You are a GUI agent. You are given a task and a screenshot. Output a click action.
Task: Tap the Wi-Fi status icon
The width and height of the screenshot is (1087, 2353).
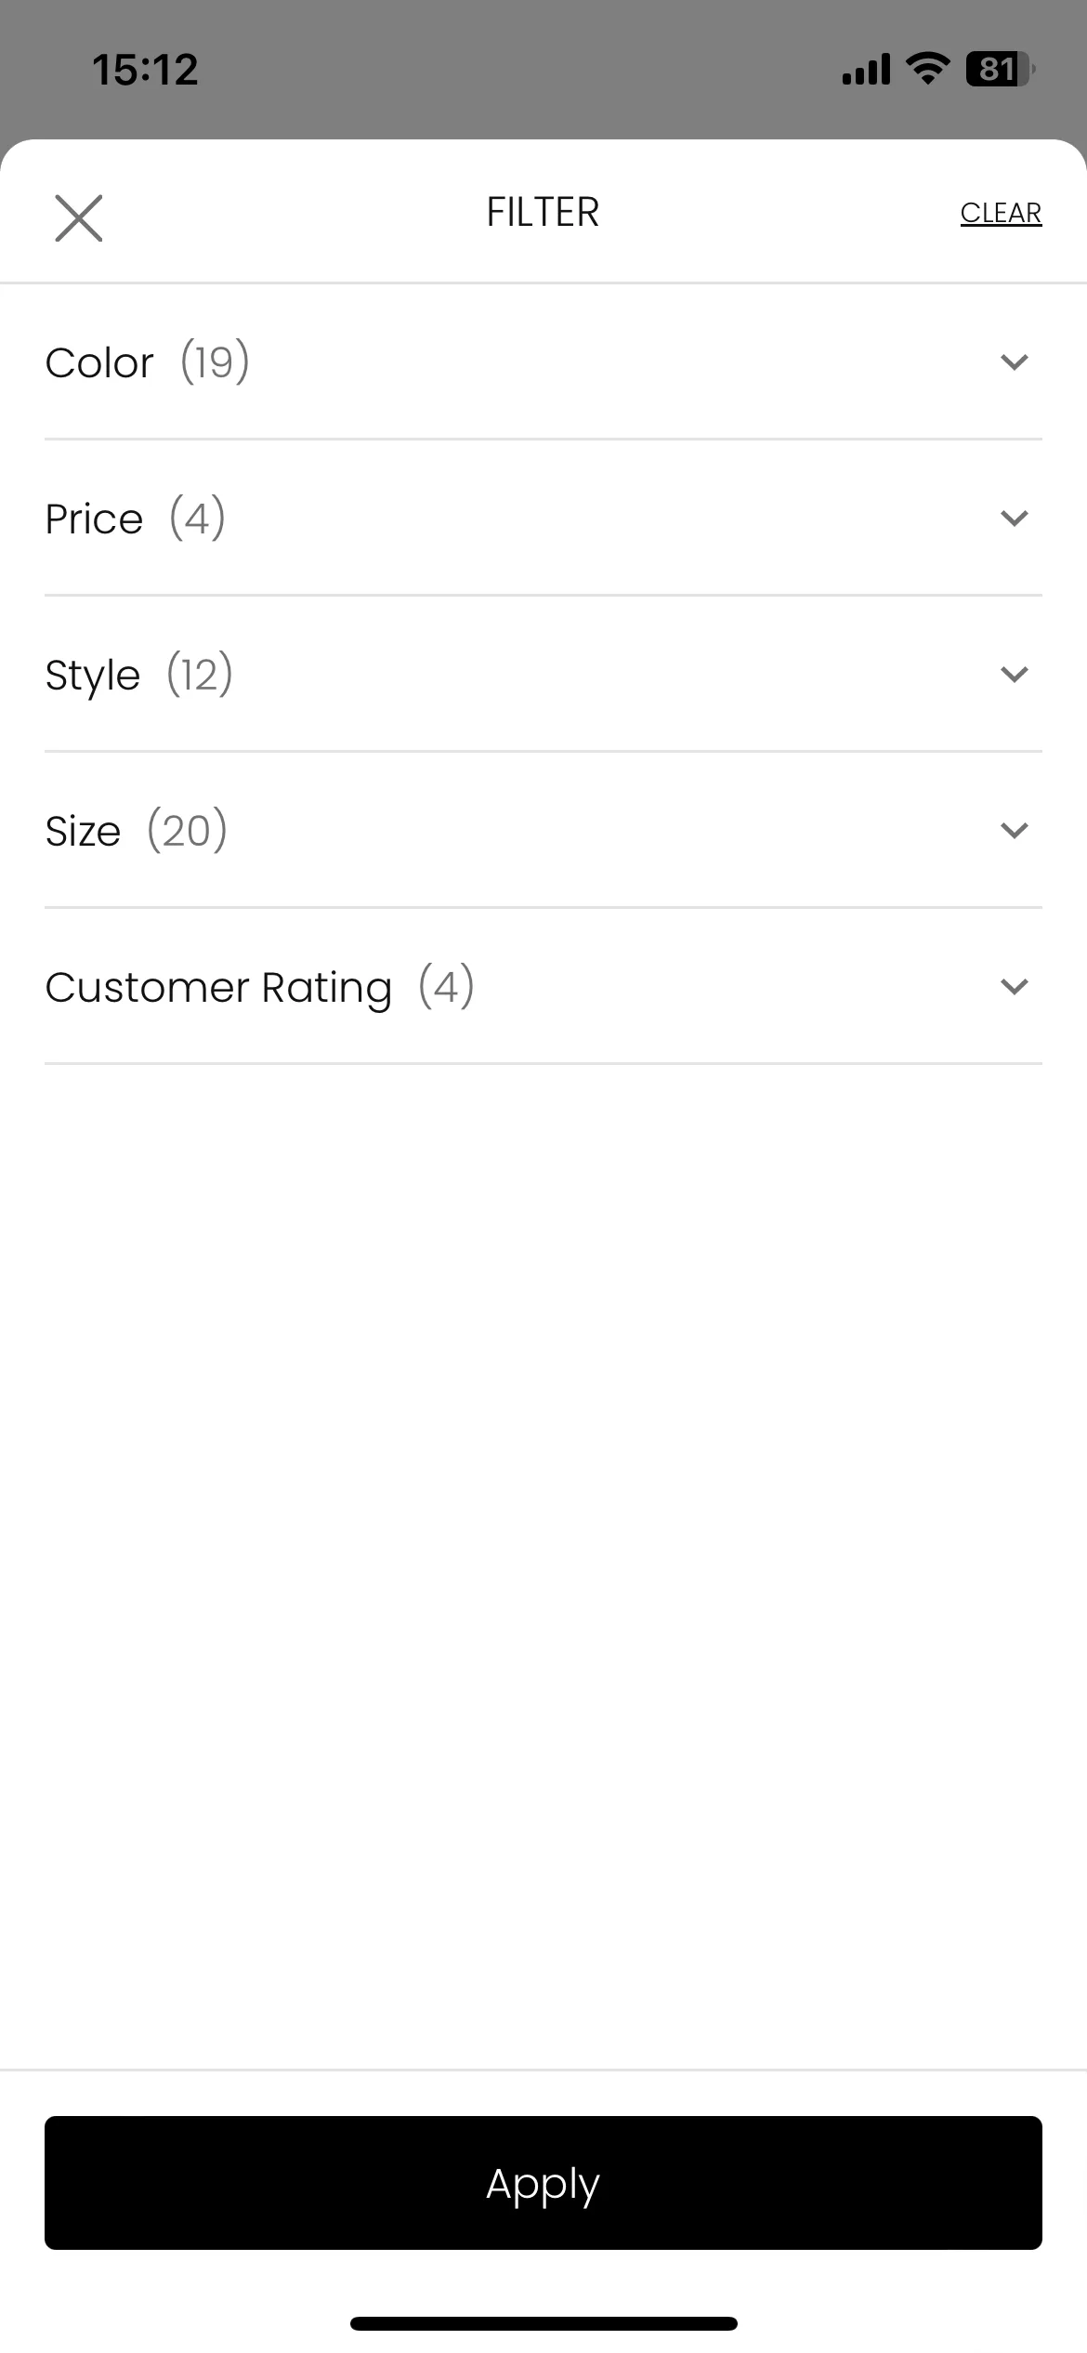pos(927,69)
